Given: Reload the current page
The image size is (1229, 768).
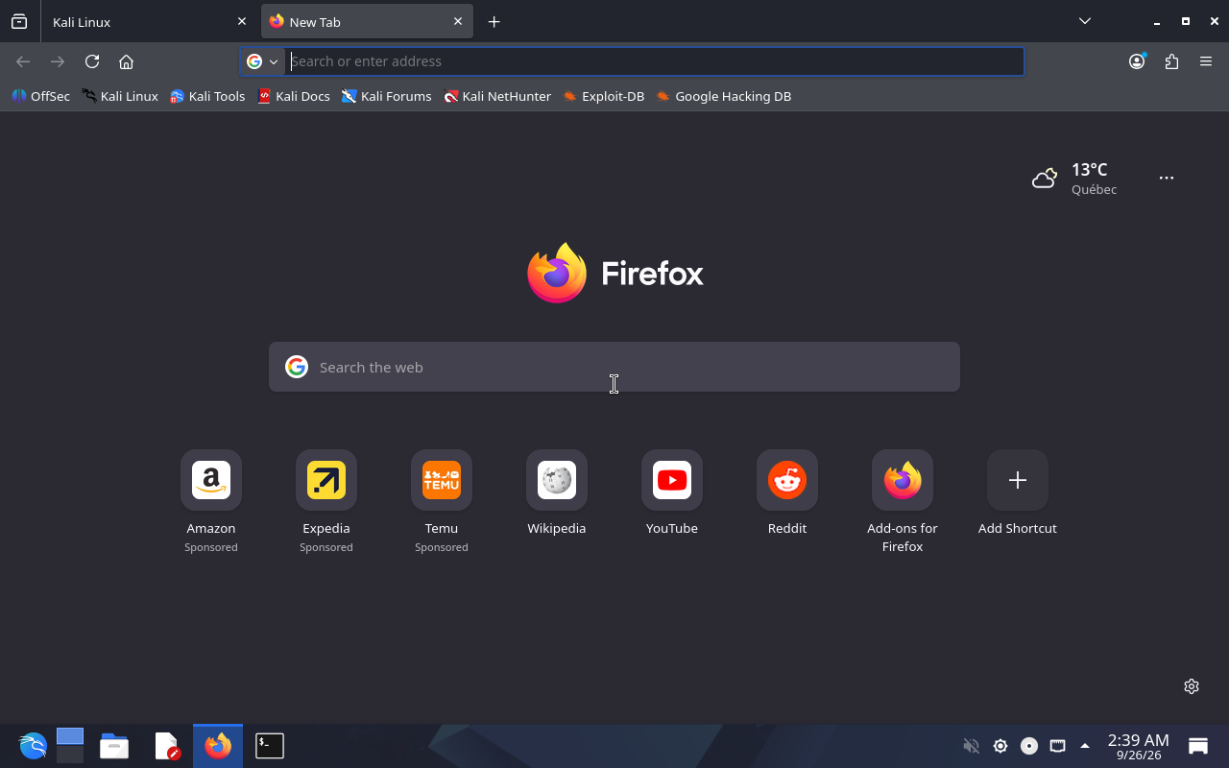Looking at the screenshot, I should point(92,61).
